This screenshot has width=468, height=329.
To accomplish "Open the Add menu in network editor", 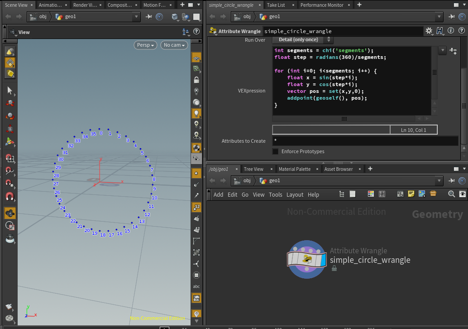I will (x=218, y=194).
